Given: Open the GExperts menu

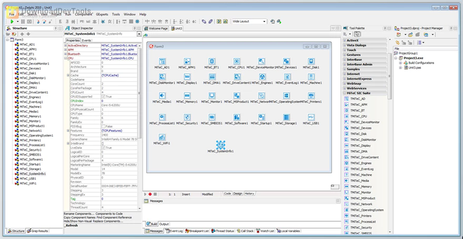Looking at the screenshot, I should point(102,14).
